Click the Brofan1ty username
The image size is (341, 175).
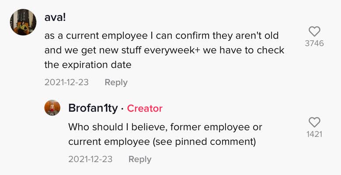pyautogui.click(x=93, y=108)
